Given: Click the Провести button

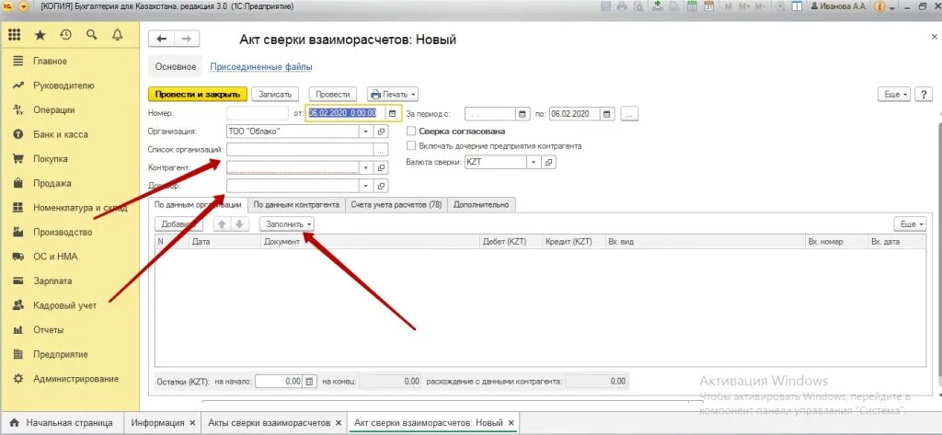Looking at the screenshot, I should pyautogui.click(x=333, y=95).
